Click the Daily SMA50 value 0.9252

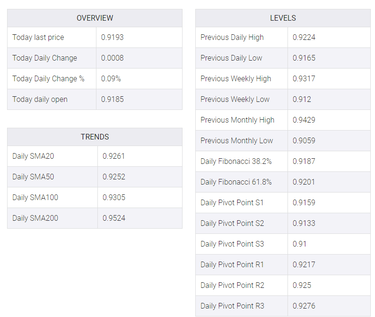click(x=114, y=177)
